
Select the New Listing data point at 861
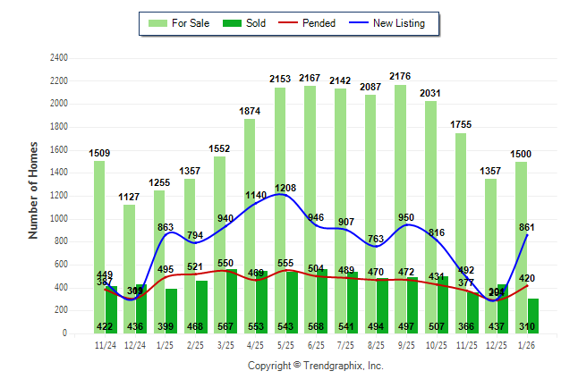point(527,234)
